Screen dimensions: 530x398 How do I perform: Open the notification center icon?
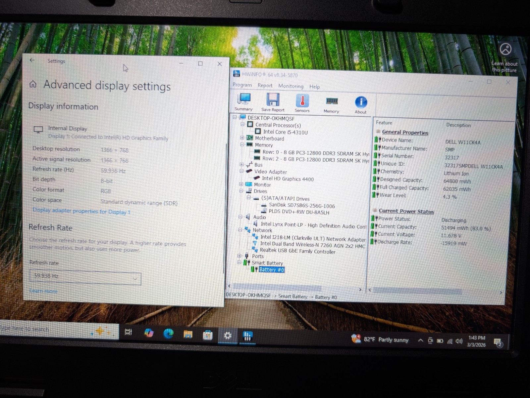point(498,343)
